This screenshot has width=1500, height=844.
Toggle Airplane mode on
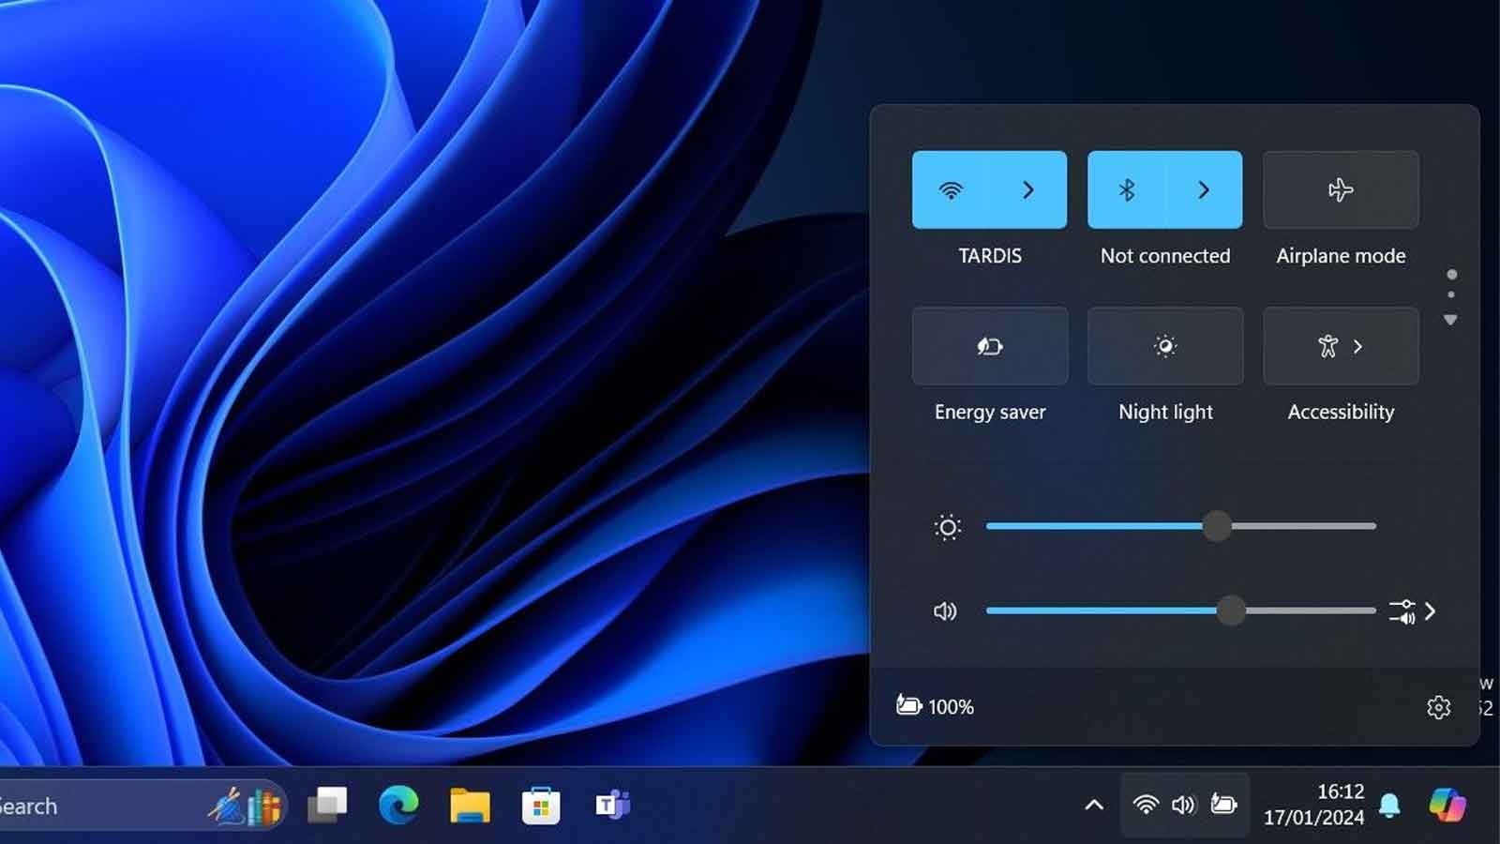[1340, 188]
